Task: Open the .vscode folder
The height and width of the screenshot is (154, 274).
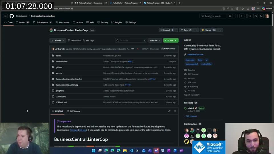Action: (x=59, y=73)
